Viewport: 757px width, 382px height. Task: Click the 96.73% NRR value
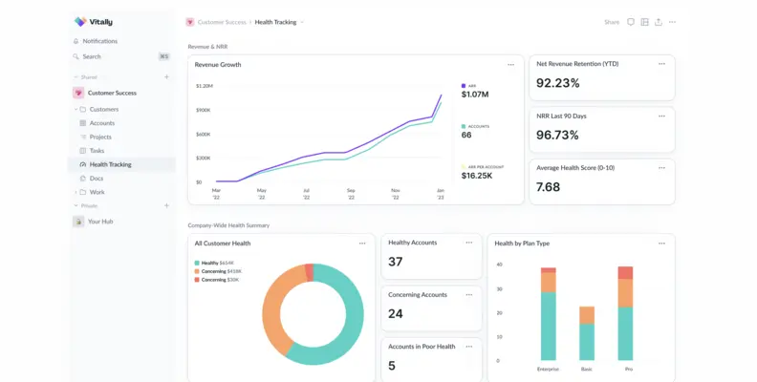557,135
